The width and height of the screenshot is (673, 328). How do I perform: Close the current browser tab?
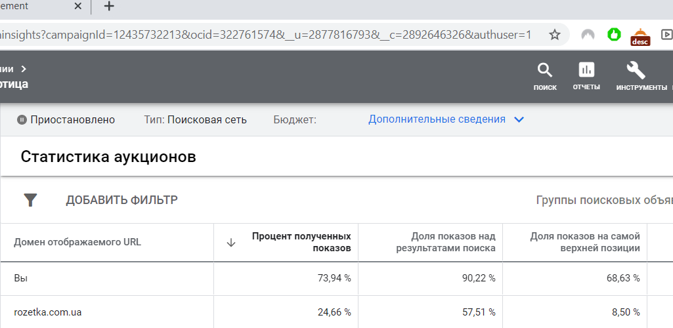point(77,7)
